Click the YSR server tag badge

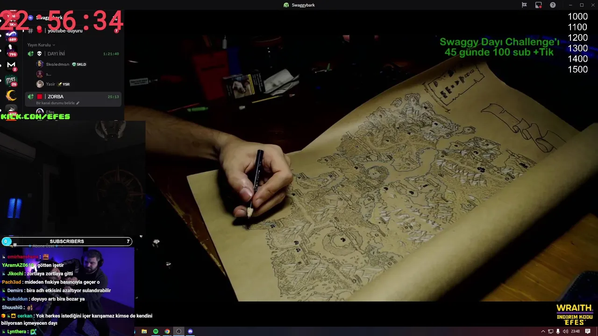point(64,84)
